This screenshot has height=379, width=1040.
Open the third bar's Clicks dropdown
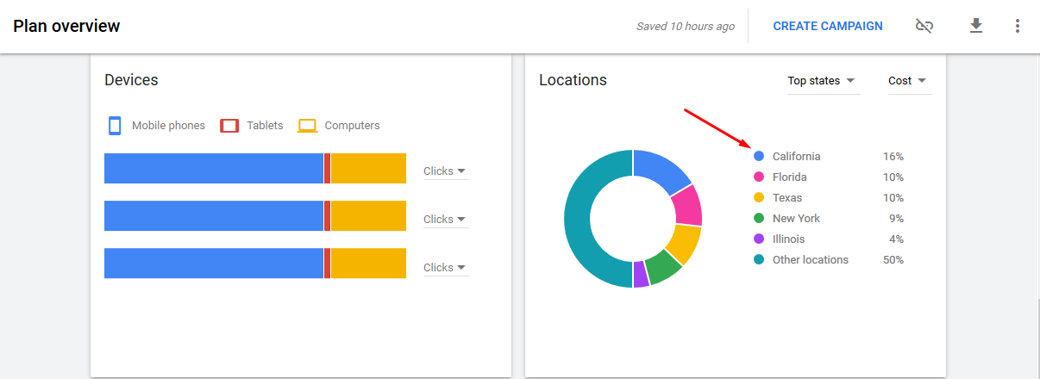pos(445,268)
